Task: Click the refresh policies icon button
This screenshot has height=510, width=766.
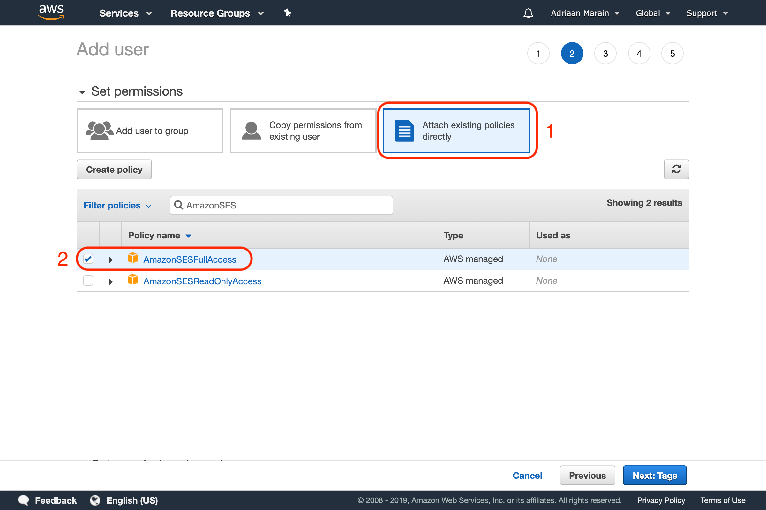Action: click(676, 169)
